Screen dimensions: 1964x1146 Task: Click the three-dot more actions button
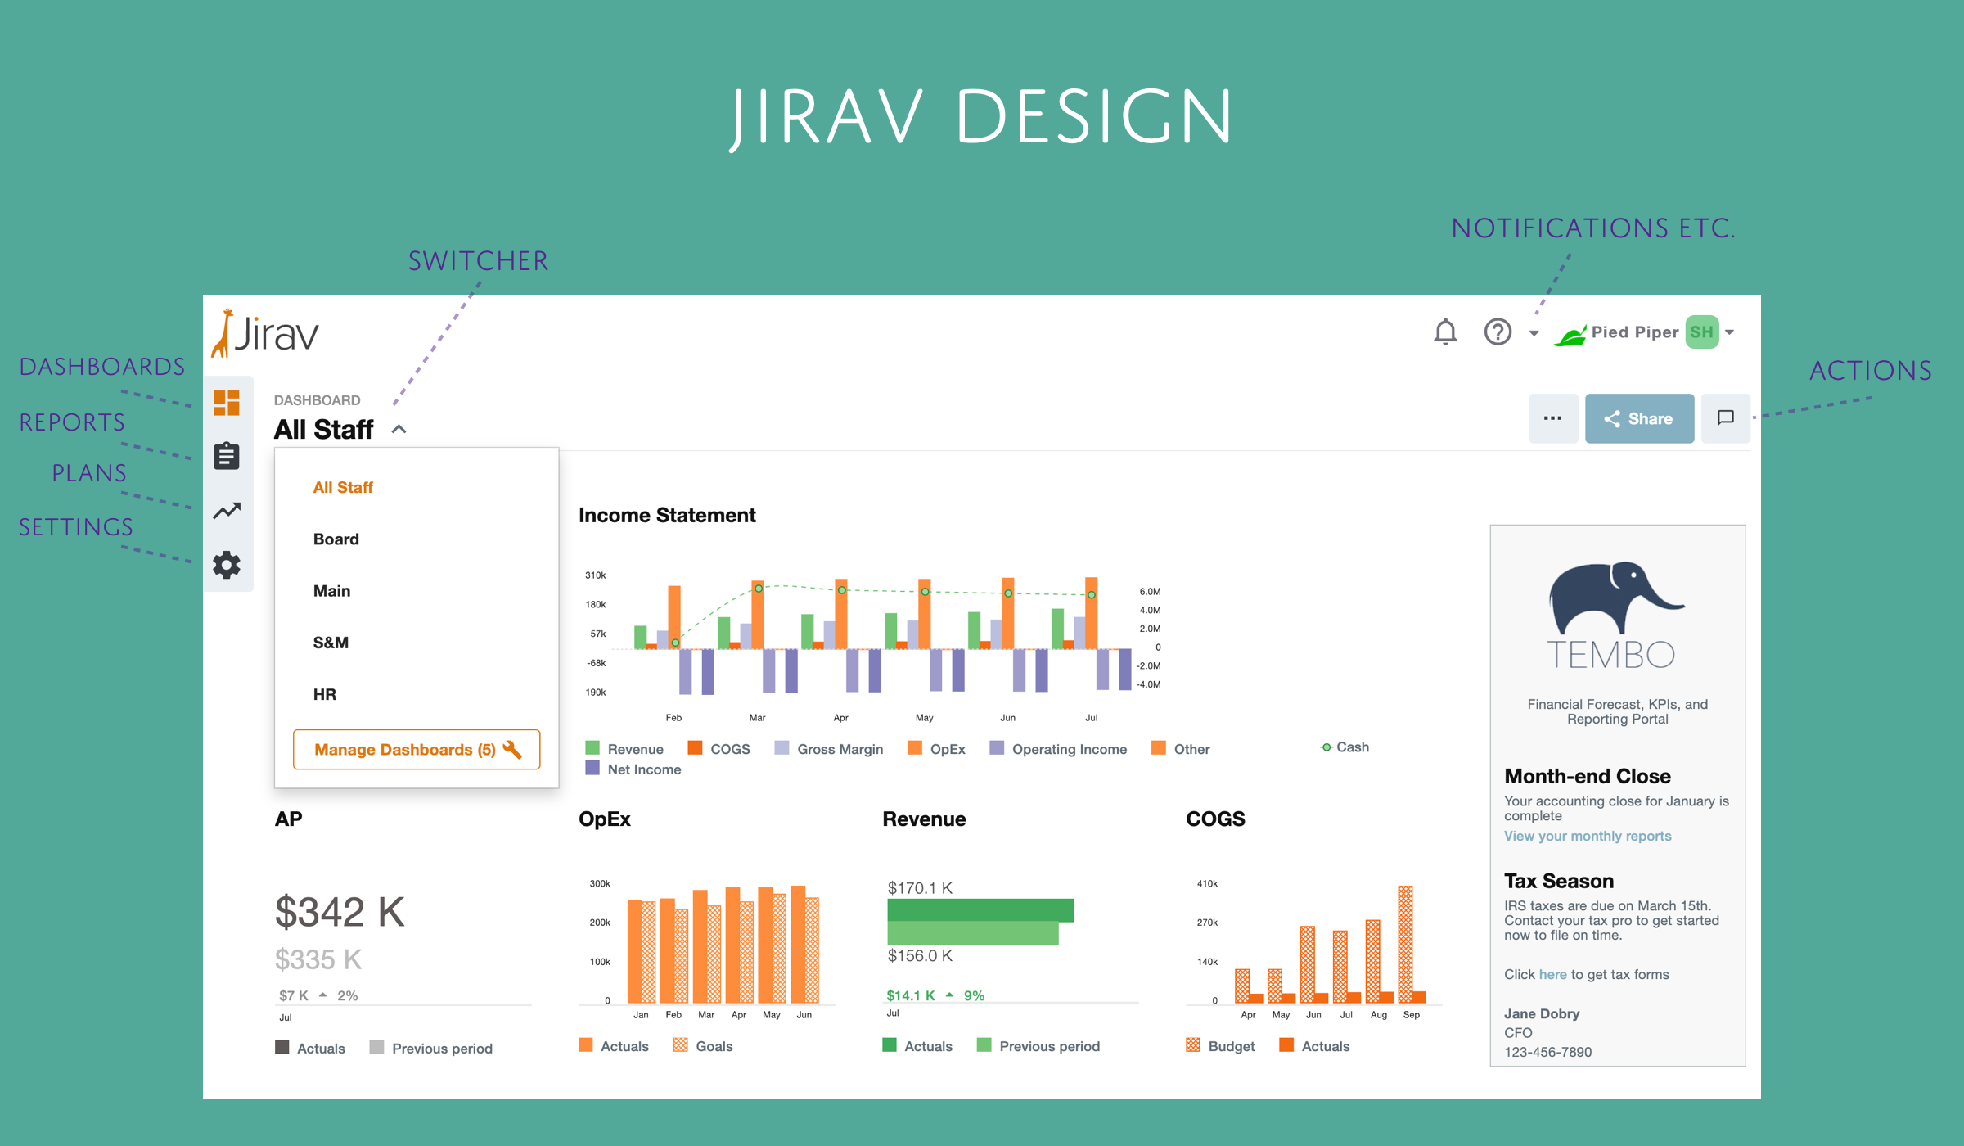tap(1552, 418)
